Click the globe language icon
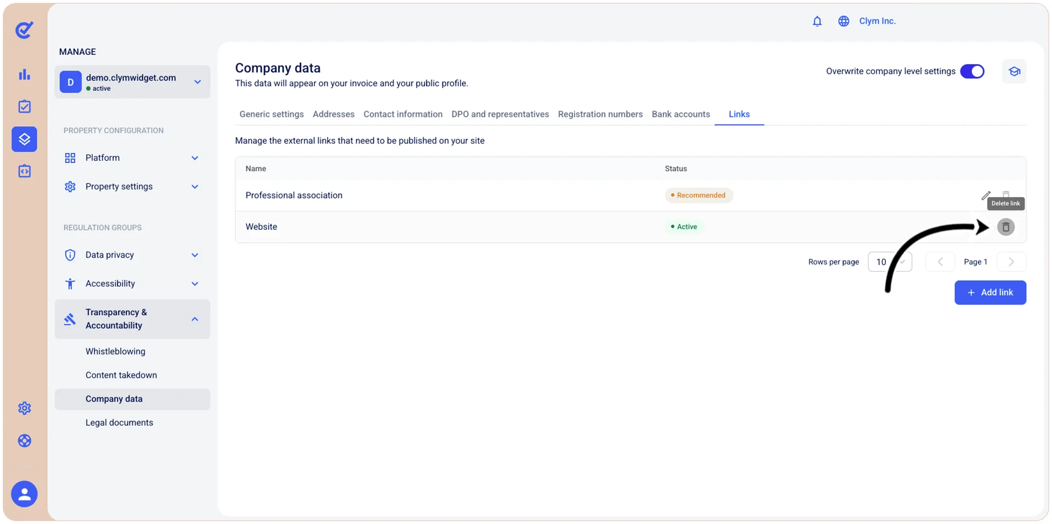 coord(843,21)
